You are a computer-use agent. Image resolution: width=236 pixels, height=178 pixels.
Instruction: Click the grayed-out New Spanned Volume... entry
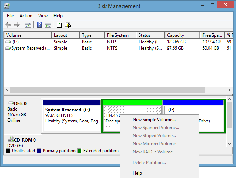160,128
